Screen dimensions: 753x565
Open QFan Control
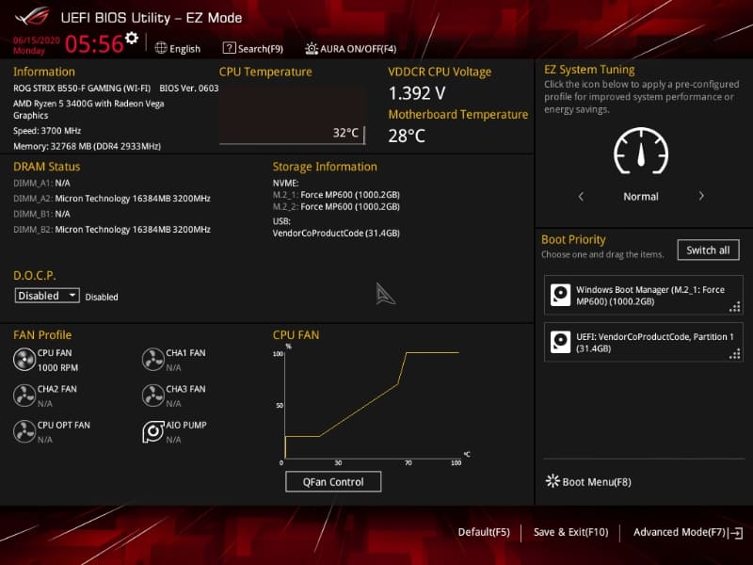pyautogui.click(x=333, y=481)
